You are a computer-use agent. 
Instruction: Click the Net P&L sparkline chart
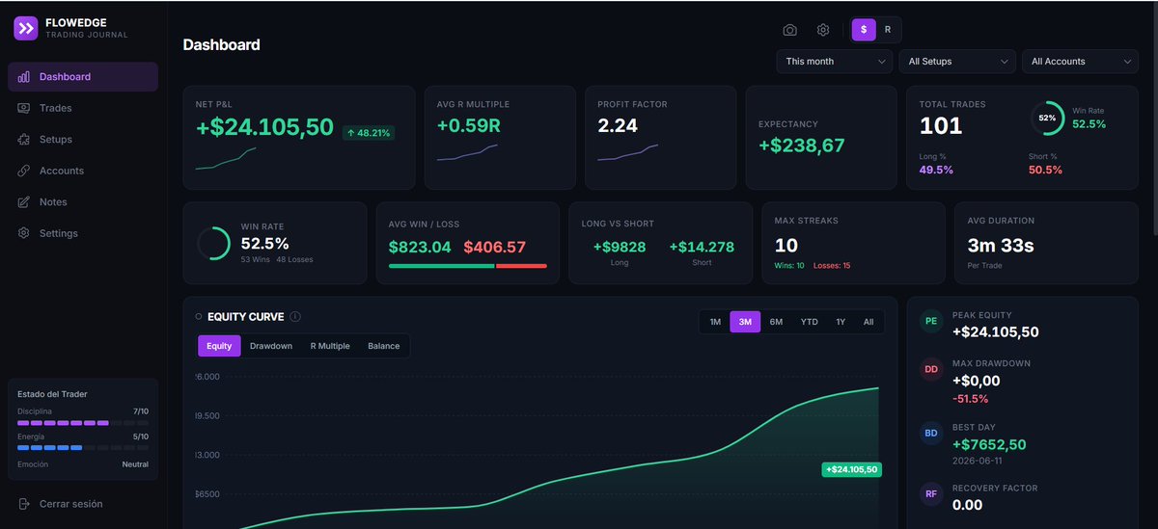click(226, 158)
